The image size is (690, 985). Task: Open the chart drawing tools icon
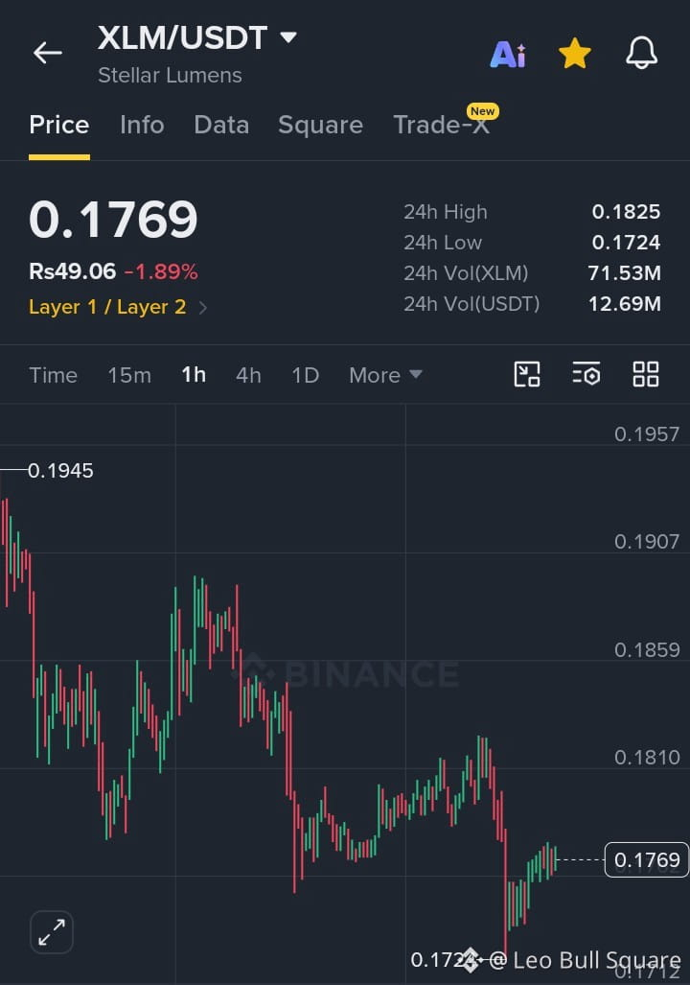coord(527,374)
